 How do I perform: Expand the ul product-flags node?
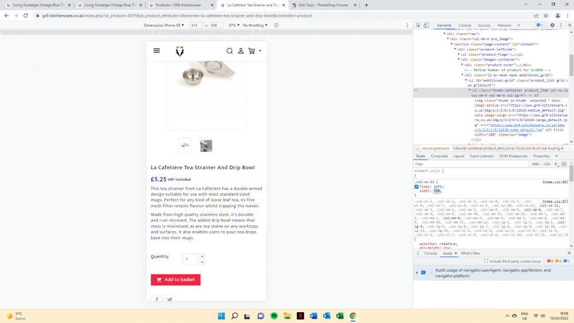click(x=459, y=54)
